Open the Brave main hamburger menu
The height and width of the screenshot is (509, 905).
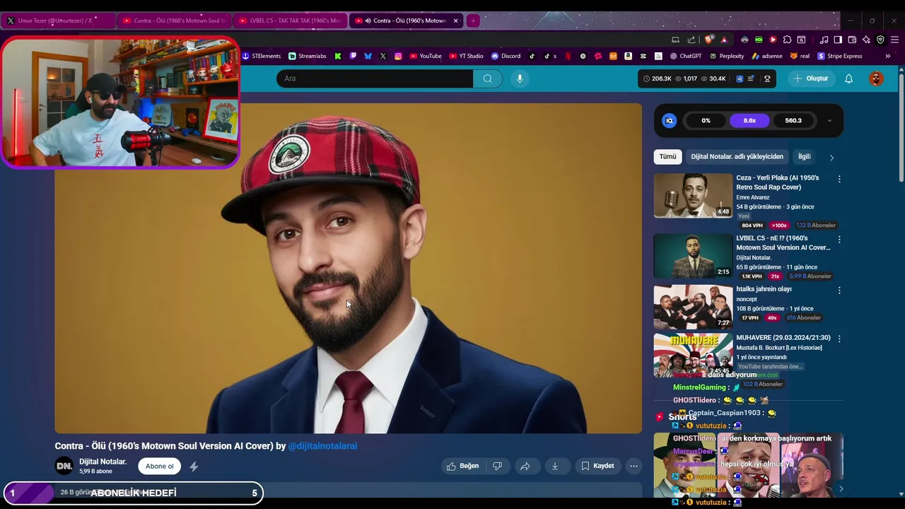(894, 40)
